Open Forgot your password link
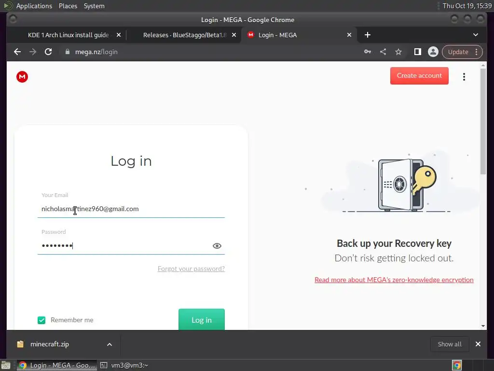Image resolution: width=494 pixels, height=371 pixels. coord(191,269)
